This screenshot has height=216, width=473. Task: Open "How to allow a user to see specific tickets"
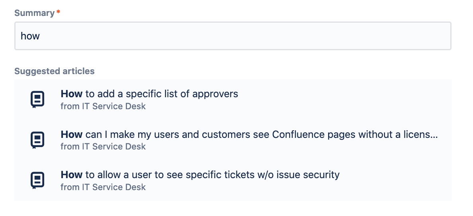click(200, 175)
